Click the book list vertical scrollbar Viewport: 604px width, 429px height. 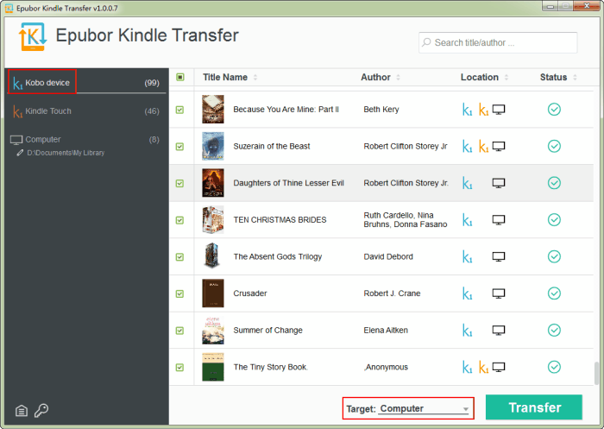[597, 373]
